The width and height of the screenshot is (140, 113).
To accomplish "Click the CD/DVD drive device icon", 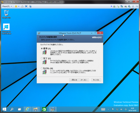I will click(x=118, y=6).
